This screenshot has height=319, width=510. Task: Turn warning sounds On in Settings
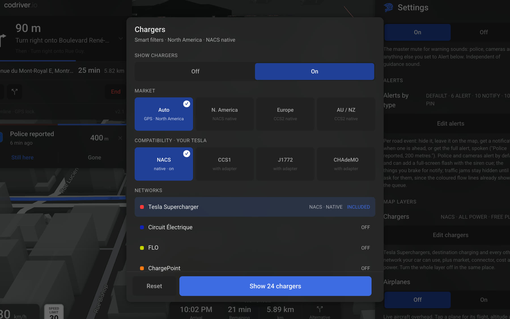(x=417, y=32)
